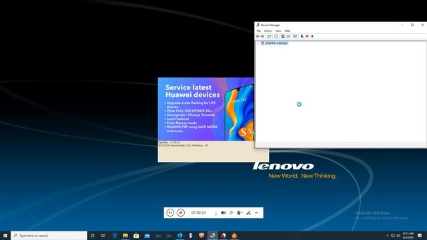Uninstall device with the red X icon
The image size is (427, 240).
(307, 36)
